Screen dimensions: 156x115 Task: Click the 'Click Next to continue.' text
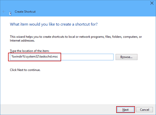25,70
